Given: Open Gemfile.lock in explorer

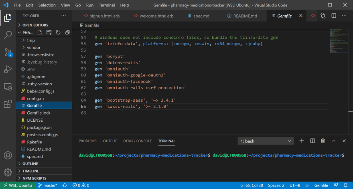Looking at the screenshot, I should pos(44,113).
